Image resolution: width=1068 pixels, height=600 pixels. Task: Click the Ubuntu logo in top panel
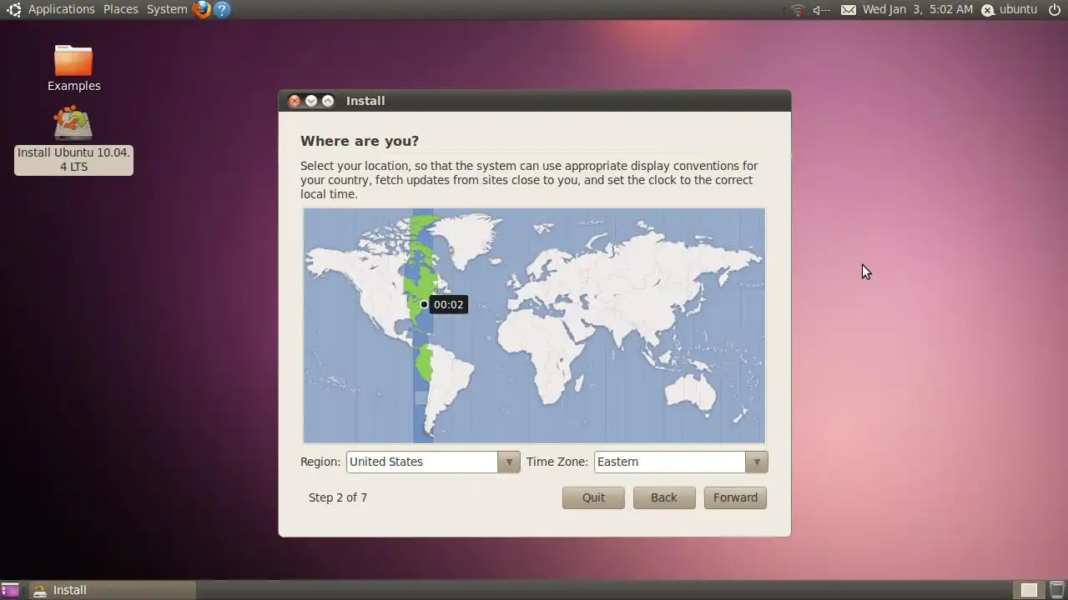coord(13,9)
